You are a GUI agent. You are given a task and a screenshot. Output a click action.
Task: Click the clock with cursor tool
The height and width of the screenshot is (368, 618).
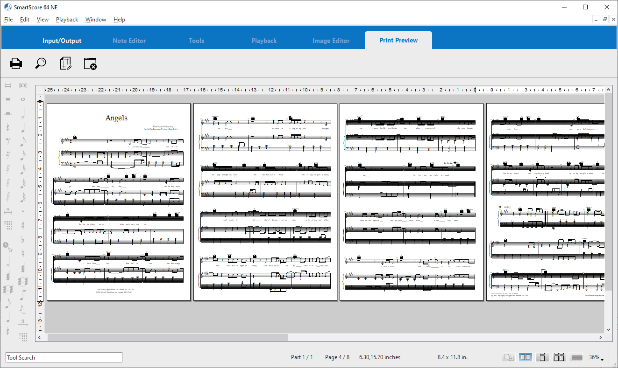coord(8,247)
